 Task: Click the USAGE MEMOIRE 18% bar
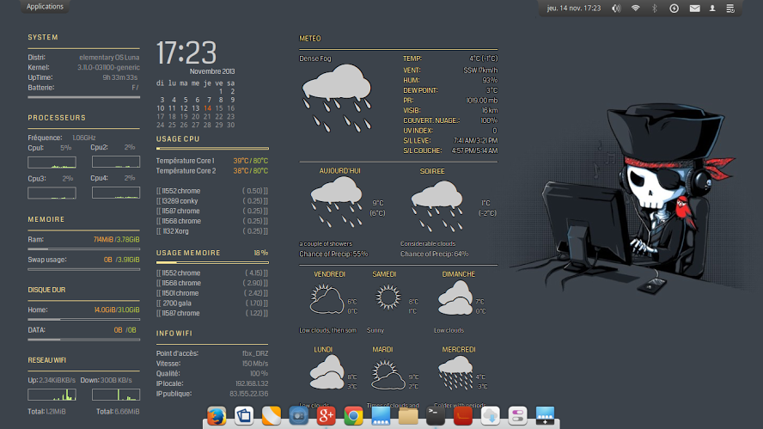pyautogui.click(x=212, y=262)
